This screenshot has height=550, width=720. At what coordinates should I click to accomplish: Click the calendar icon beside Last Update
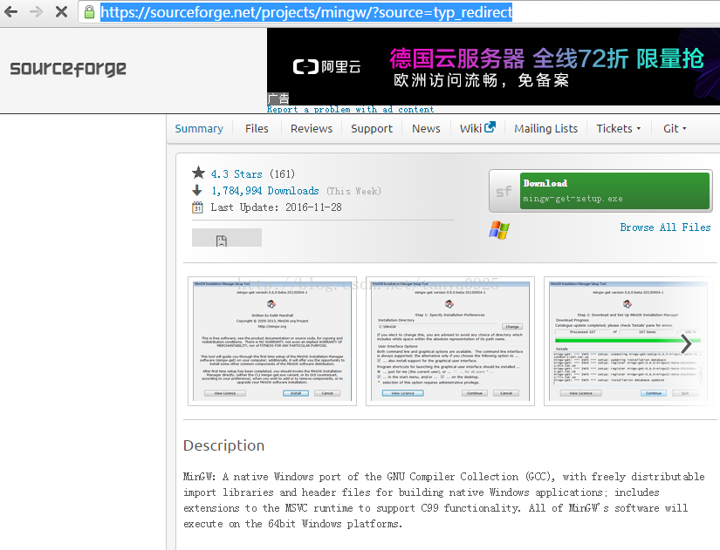point(197,207)
